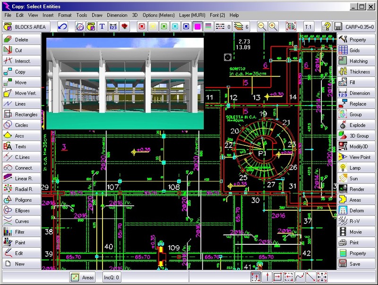Click the Deform button

(356, 210)
